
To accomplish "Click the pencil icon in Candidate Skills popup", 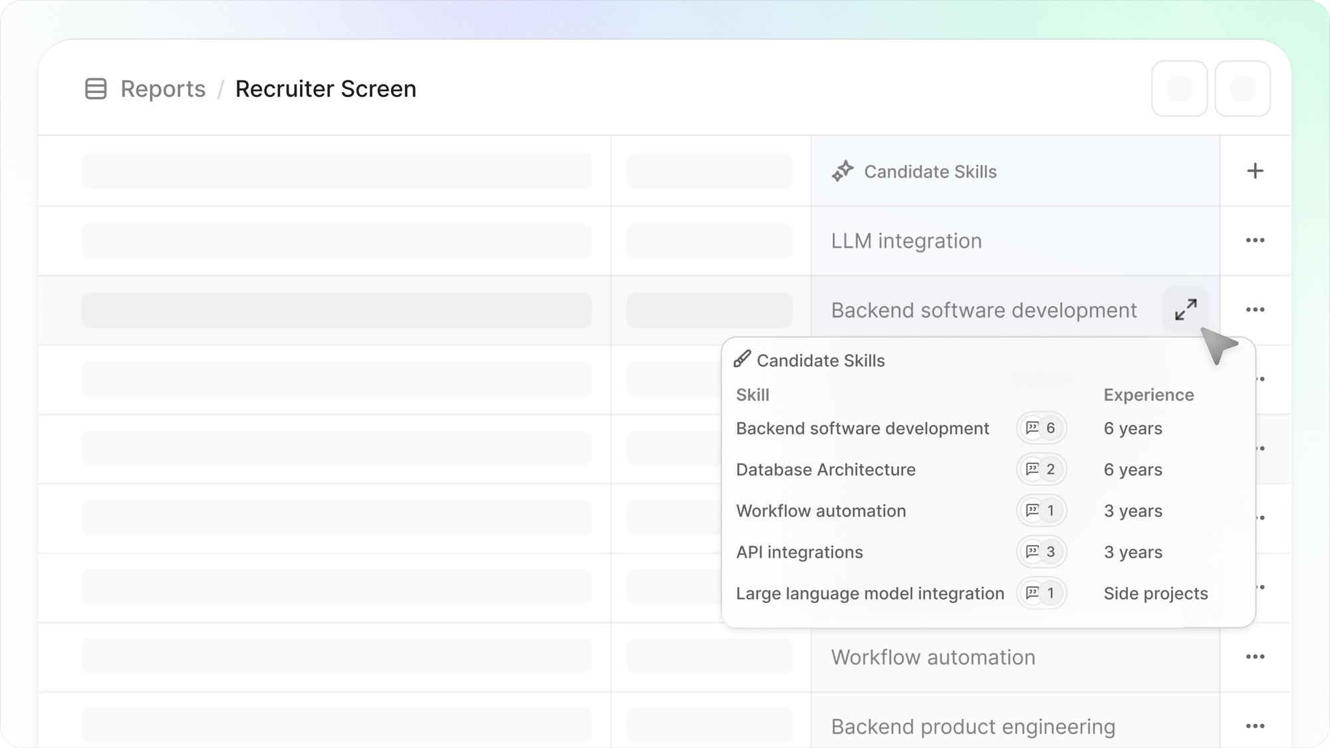I will pos(742,360).
